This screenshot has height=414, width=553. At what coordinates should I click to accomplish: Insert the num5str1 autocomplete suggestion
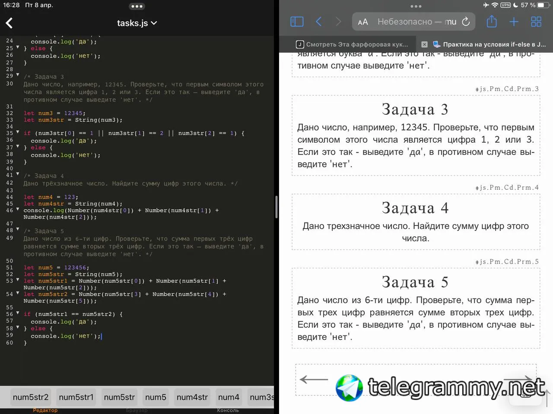[76, 397]
